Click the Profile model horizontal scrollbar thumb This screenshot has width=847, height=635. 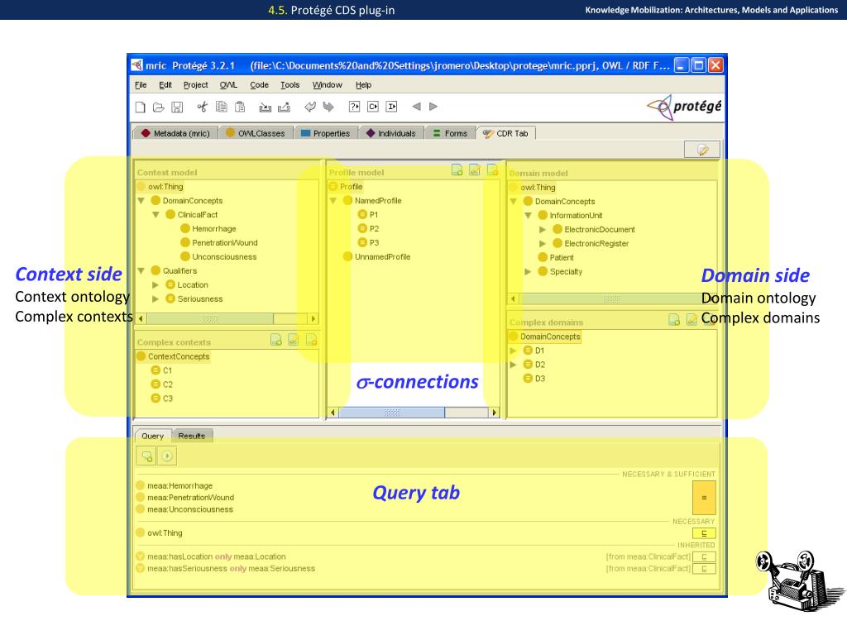point(391,413)
